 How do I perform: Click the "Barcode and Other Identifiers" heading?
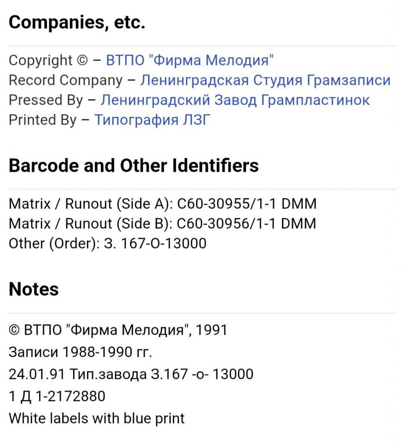[x=133, y=166]
